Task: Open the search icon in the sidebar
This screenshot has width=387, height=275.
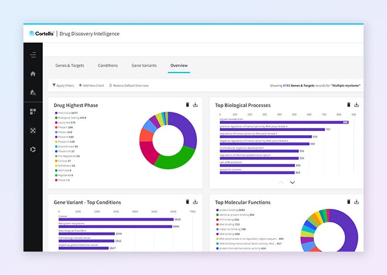Action: point(33,92)
